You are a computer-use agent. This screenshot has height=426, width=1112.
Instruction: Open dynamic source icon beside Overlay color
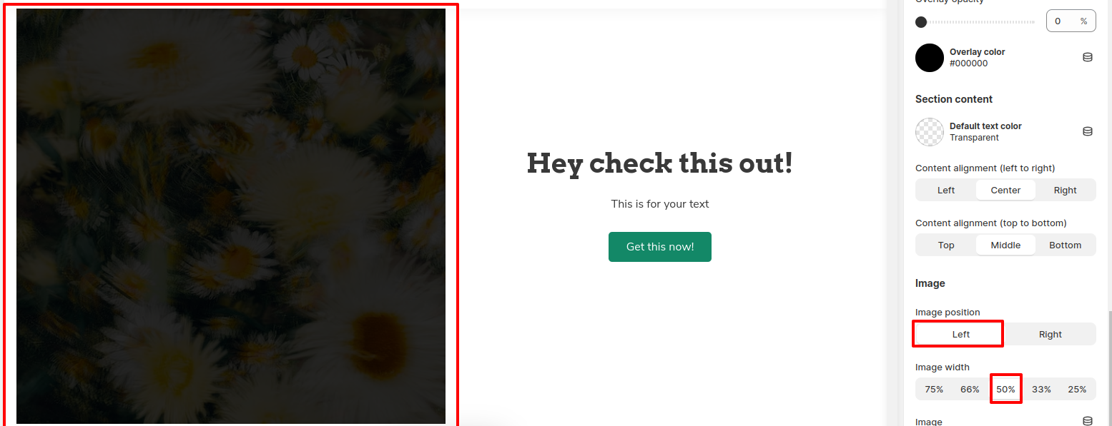pyautogui.click(x=1087, y=57)
